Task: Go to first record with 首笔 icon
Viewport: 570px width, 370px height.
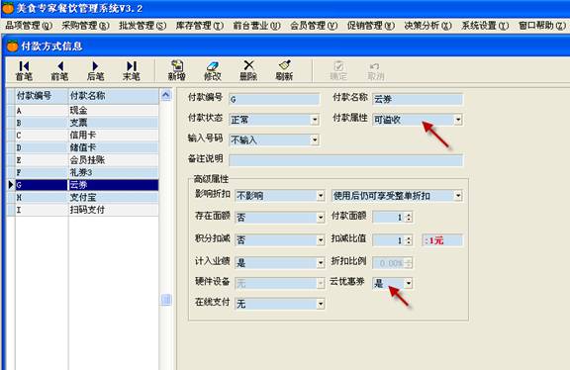Action: point(25,70)
